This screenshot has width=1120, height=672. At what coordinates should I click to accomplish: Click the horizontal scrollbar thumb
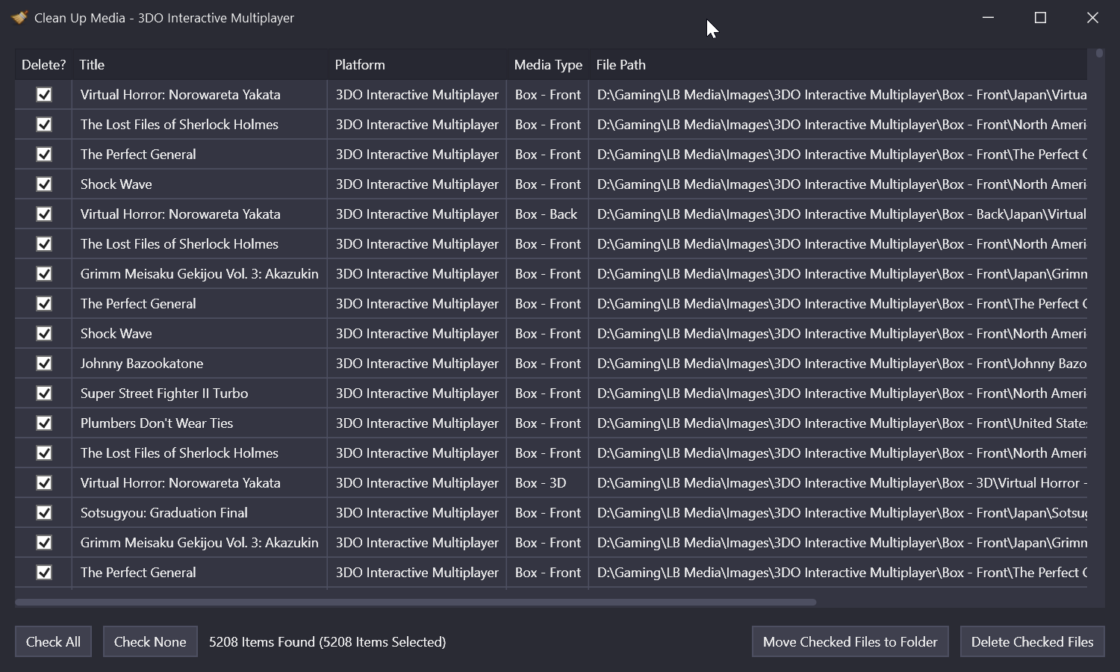point(415,602)
